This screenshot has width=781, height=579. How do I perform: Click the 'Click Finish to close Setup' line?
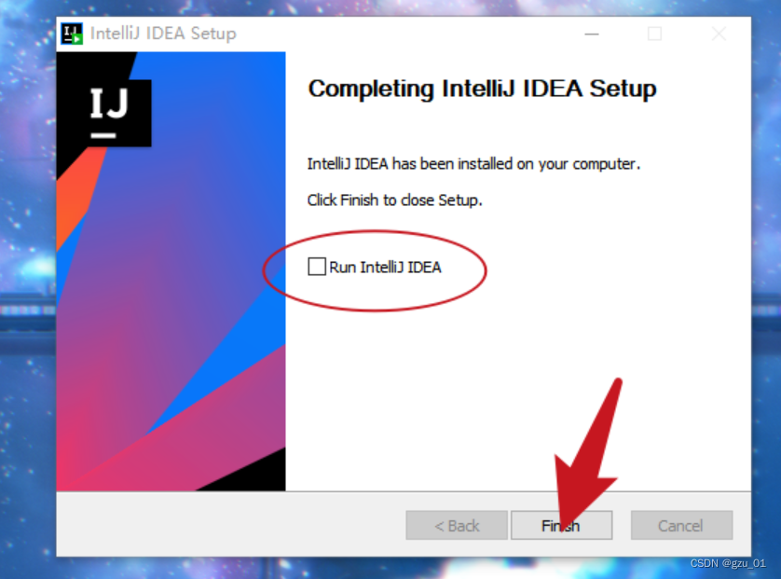point(394,200)
